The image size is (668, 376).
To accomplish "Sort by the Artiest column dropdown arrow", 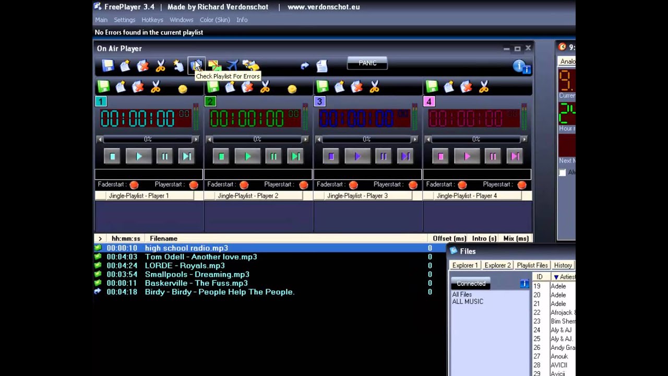I will (556, 277).
